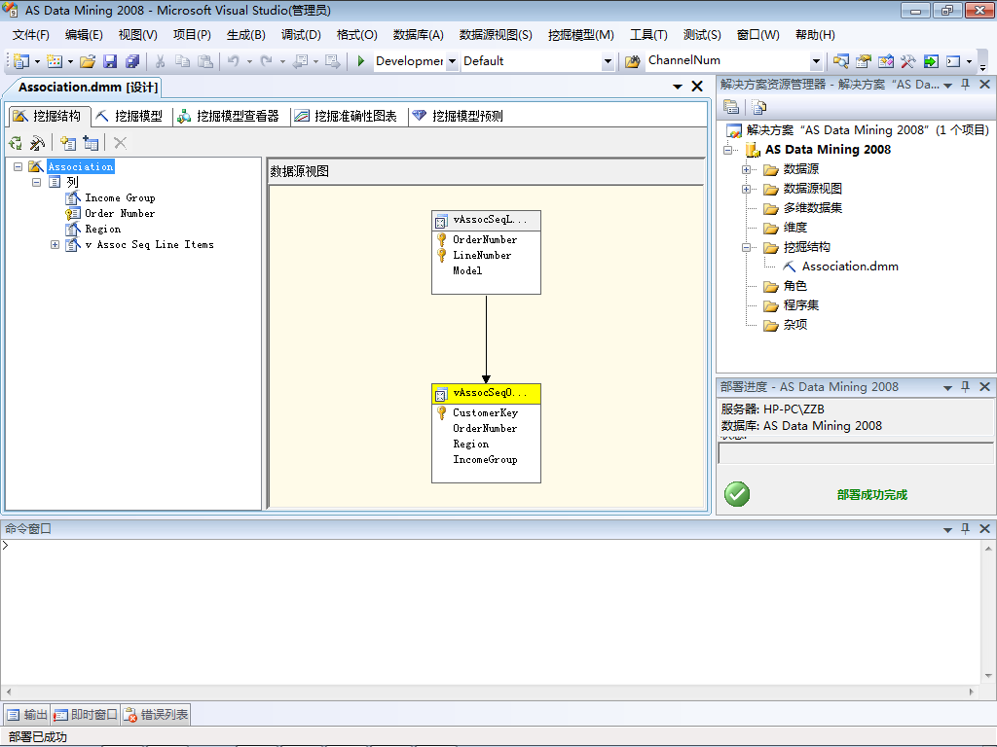Viewport: 997px width, 747px height.
Task: Select the 挖掘结构 tab
Action: (49, 117)
